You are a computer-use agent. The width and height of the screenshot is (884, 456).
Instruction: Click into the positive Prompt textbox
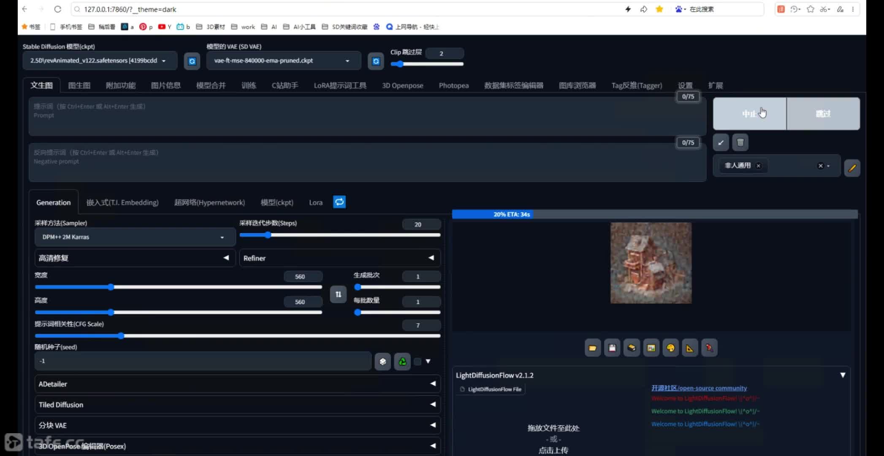click(x=367, y=116)
